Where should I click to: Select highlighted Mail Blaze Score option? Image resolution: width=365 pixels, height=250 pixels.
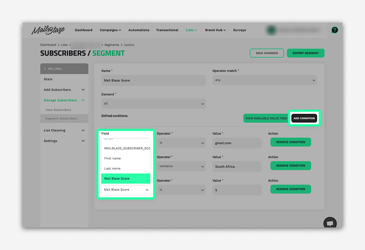(126, 178)
